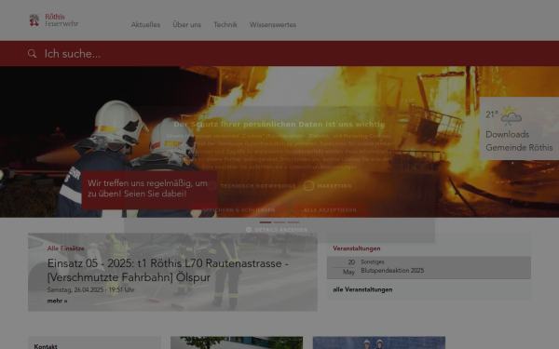Show cookie details via Details anzeigen

(x=281, y=230)
